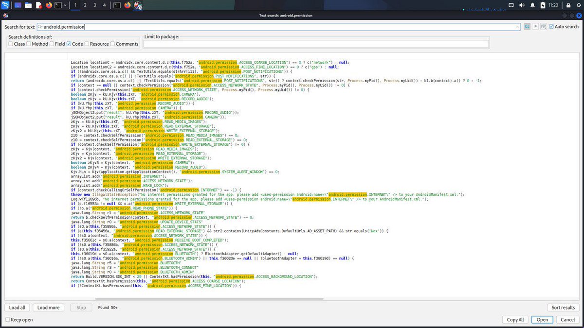Toggle the case-sensitive 'Cc' search option

[x=527, y=27]
